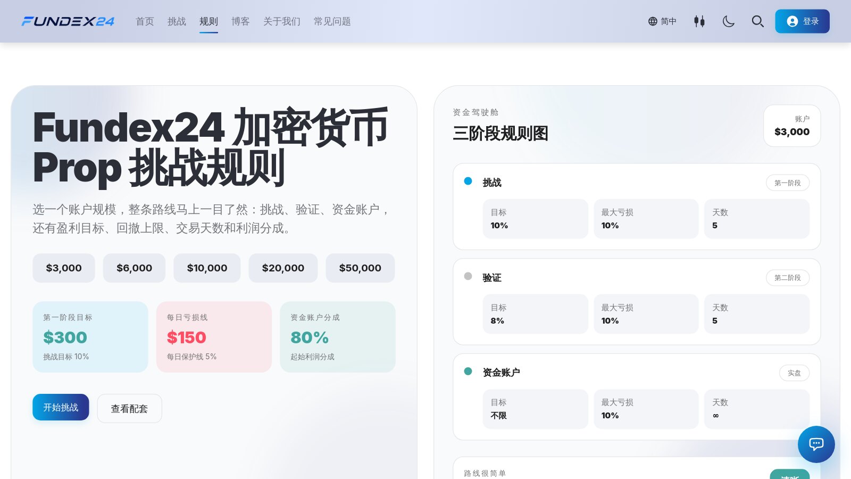Image resolution: width=851 pixels, height=479 pixels.
Task: Select the 规则 nav tab
Action: tap(208, 21)
